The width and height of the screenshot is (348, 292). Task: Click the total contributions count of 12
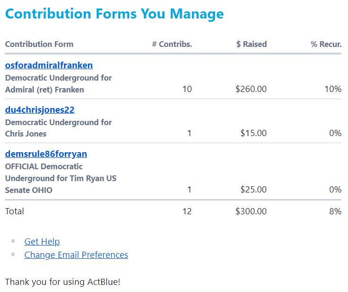(x=187, y=211)
